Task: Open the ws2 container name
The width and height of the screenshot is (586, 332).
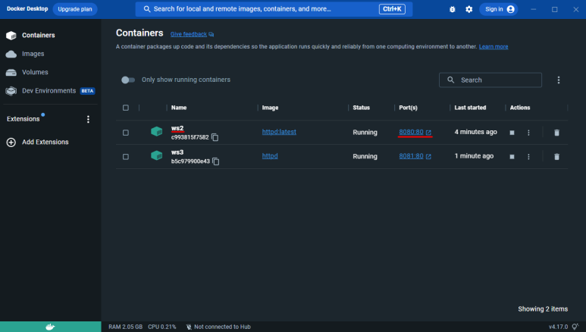Action: pos(177,128)
